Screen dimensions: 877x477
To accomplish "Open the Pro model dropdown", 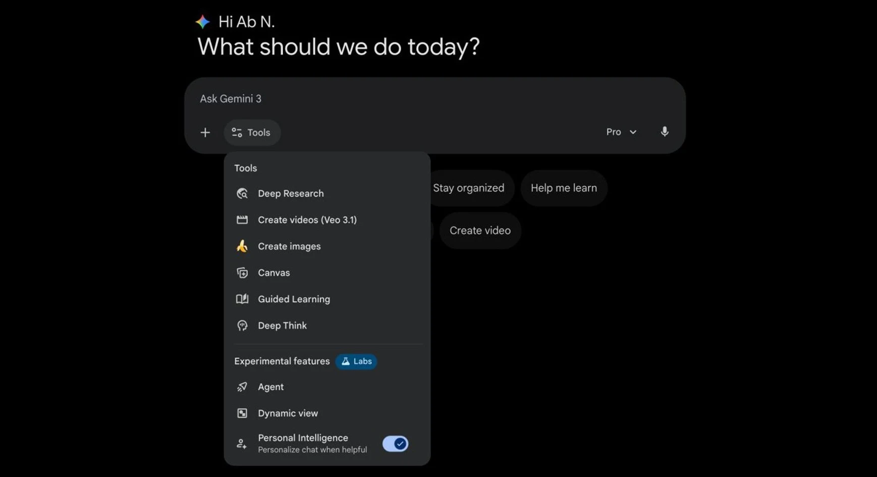I will pyautogui.click(x=621, y=132).
